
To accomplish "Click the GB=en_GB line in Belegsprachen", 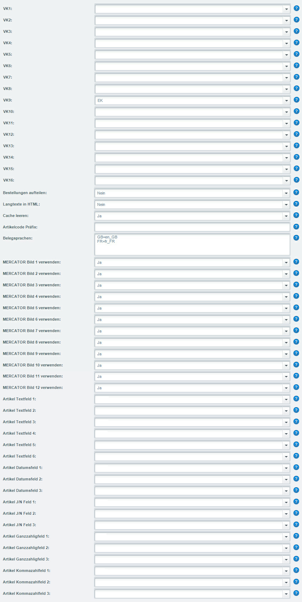I will pyautogui.click(x=107, y=237).
